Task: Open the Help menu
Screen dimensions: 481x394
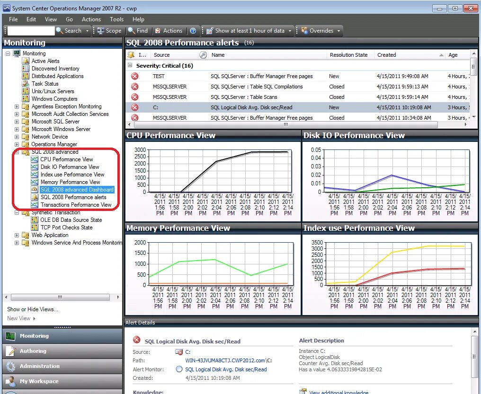Action: pos(138,19)
